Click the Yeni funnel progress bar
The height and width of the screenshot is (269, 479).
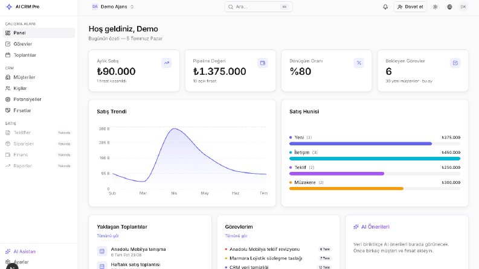point(375,144)
